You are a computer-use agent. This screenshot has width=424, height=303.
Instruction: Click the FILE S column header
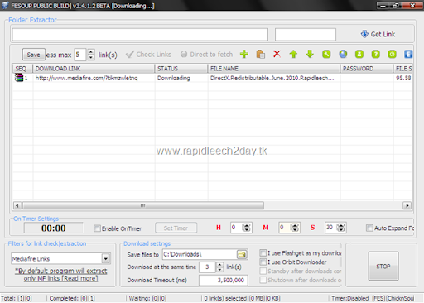click(x=403, y=69)
